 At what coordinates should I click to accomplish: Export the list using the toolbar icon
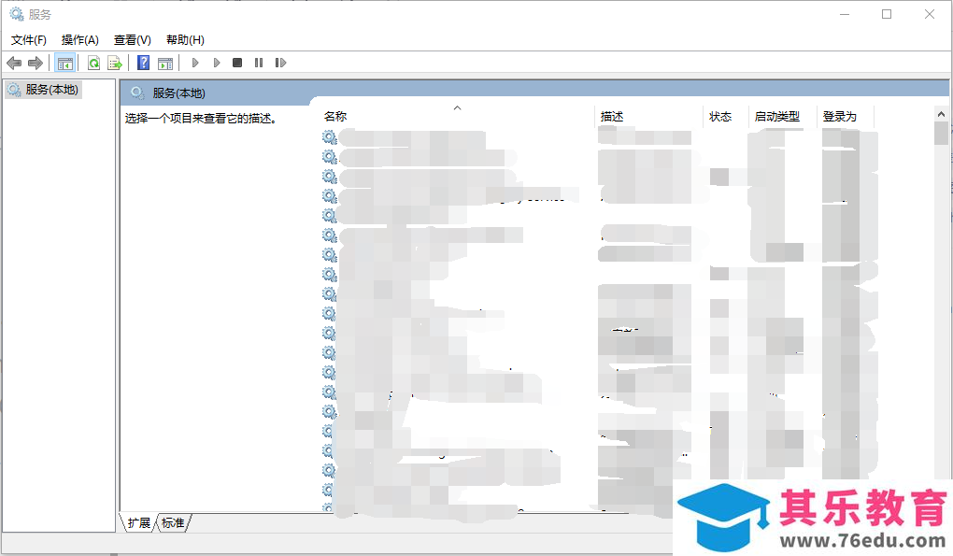pyautogui.click(x=114, y=63)
